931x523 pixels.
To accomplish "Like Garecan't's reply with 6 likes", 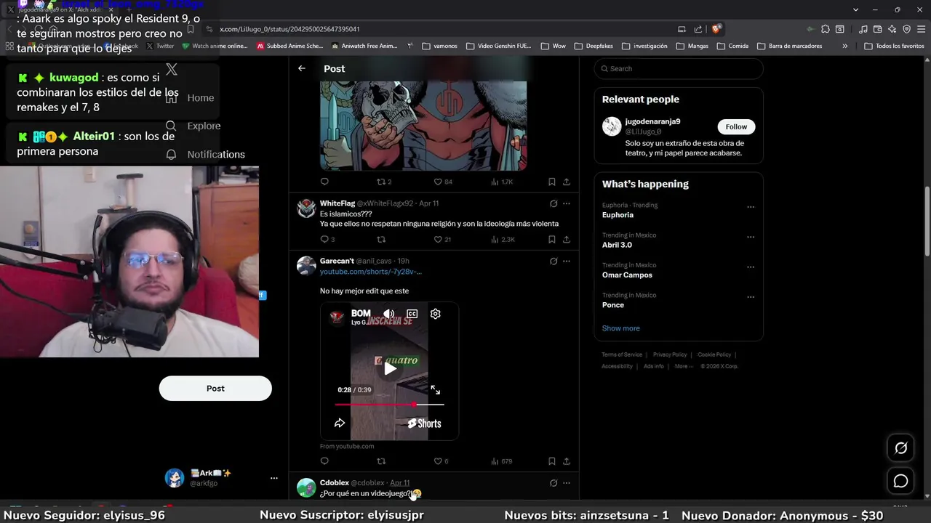I will pyautogui.click(x=441, y=461).
